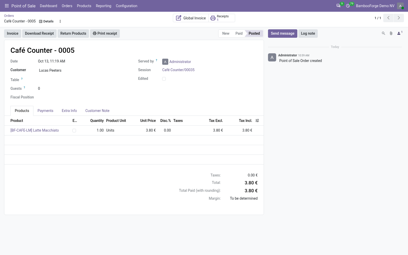The image size is (408, 255).
Task: Open the Orders menu
Action: 67,6
